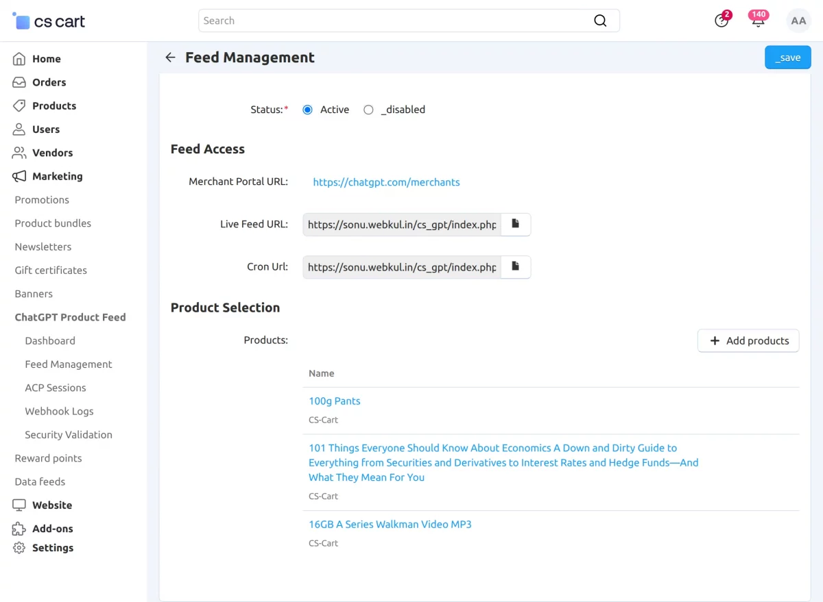Copy the Cron Url icon
This screenshot has height=602, width=823.
pyautogui.click(x=516, y=266)
